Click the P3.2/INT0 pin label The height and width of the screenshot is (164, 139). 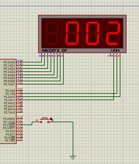pyautogui.click(x=9, y=125)
